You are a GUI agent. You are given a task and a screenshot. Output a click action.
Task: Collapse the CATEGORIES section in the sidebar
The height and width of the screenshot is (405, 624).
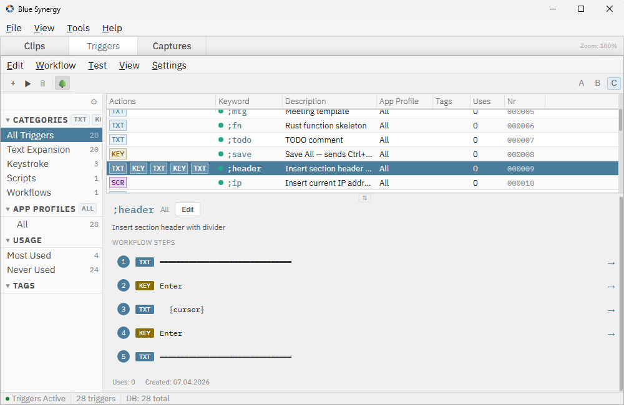click(x=7, y=120)
